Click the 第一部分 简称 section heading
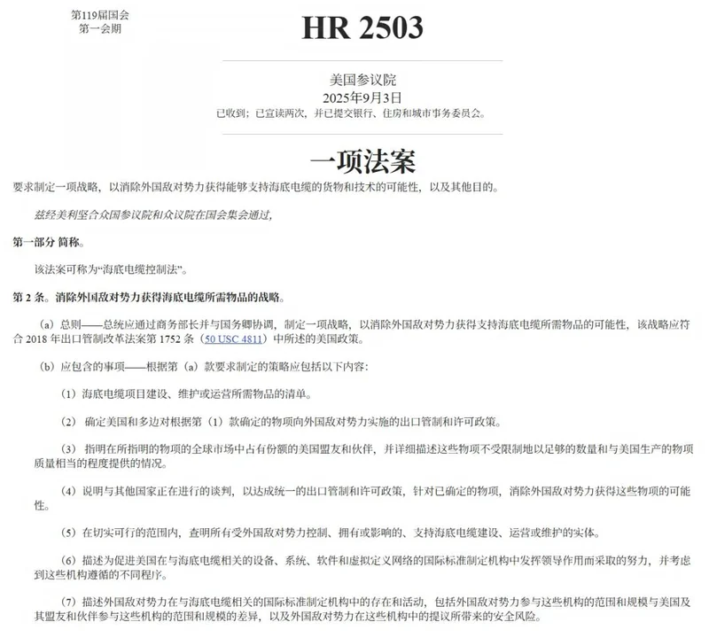The width and height of the screenshot is (709, 638). click(x=49, y=243)
